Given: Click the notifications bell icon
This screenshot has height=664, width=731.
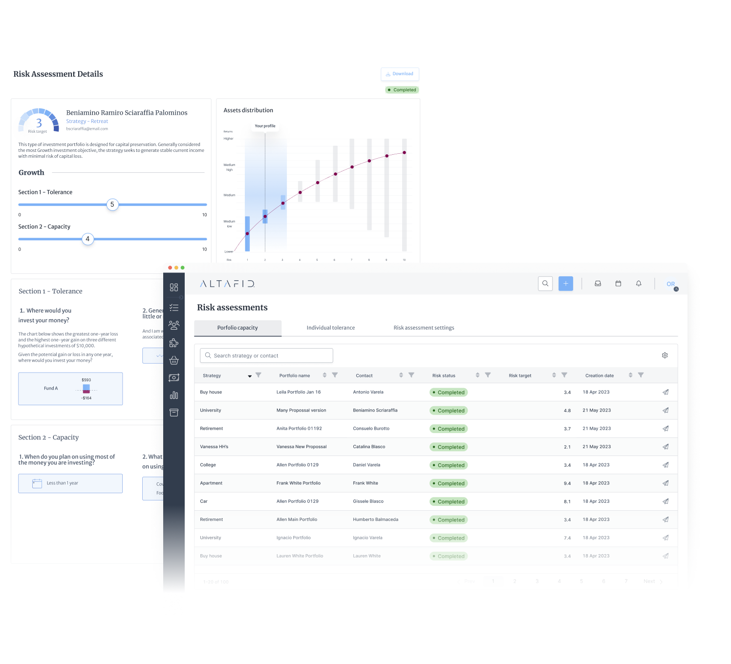Looking at the screenshot, I should [x=639, y=284].
